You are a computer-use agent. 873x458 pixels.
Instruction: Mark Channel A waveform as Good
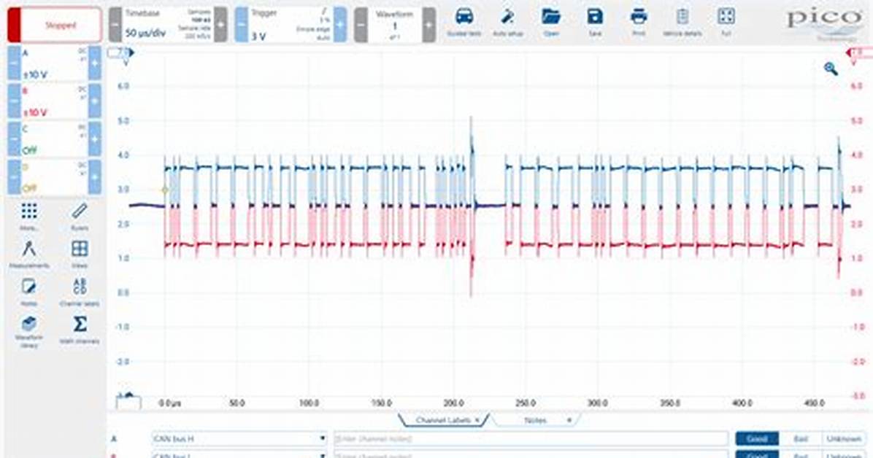[x=757, y=438]
